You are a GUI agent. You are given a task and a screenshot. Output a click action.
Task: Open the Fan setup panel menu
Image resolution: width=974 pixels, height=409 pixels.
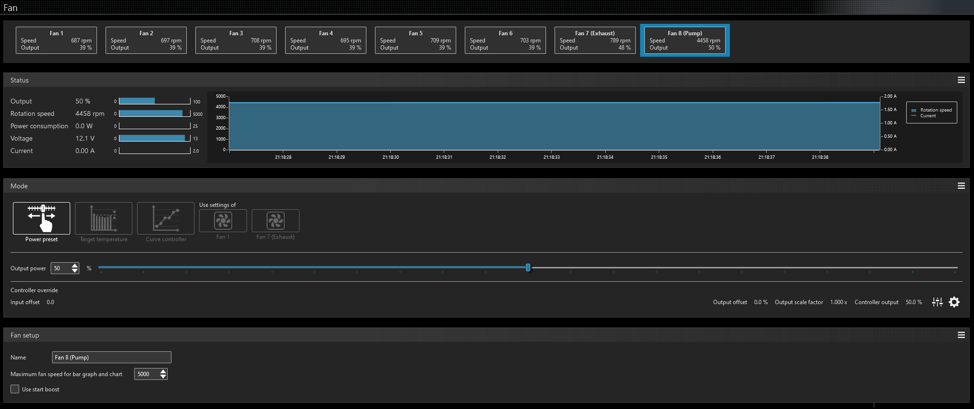961,335
